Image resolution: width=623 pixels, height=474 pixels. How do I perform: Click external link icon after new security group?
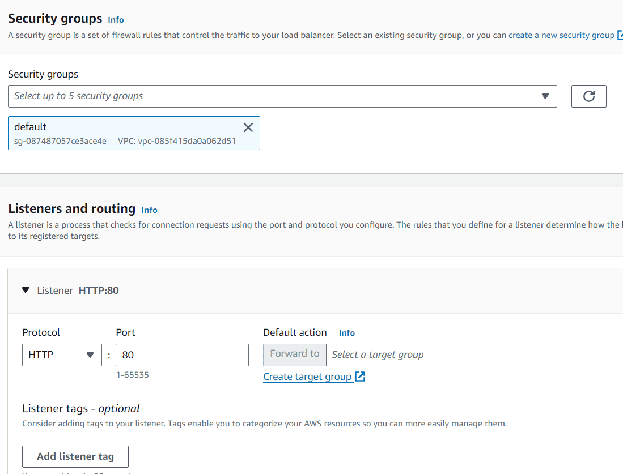pyautogui.click(x=620, y=35)
